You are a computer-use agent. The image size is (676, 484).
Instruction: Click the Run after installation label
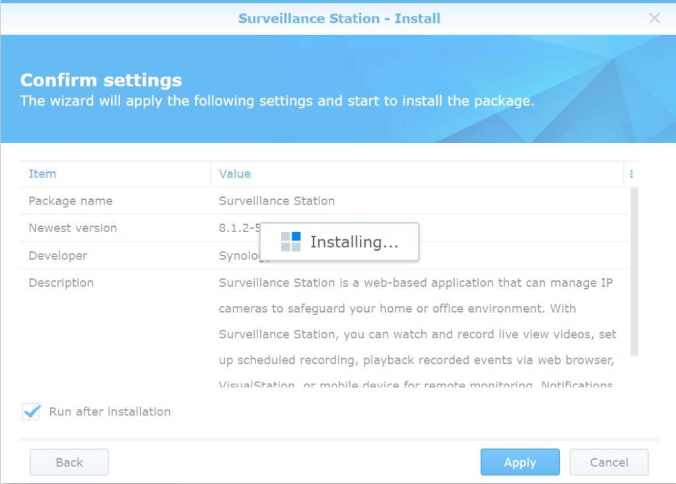pos(110,411)
